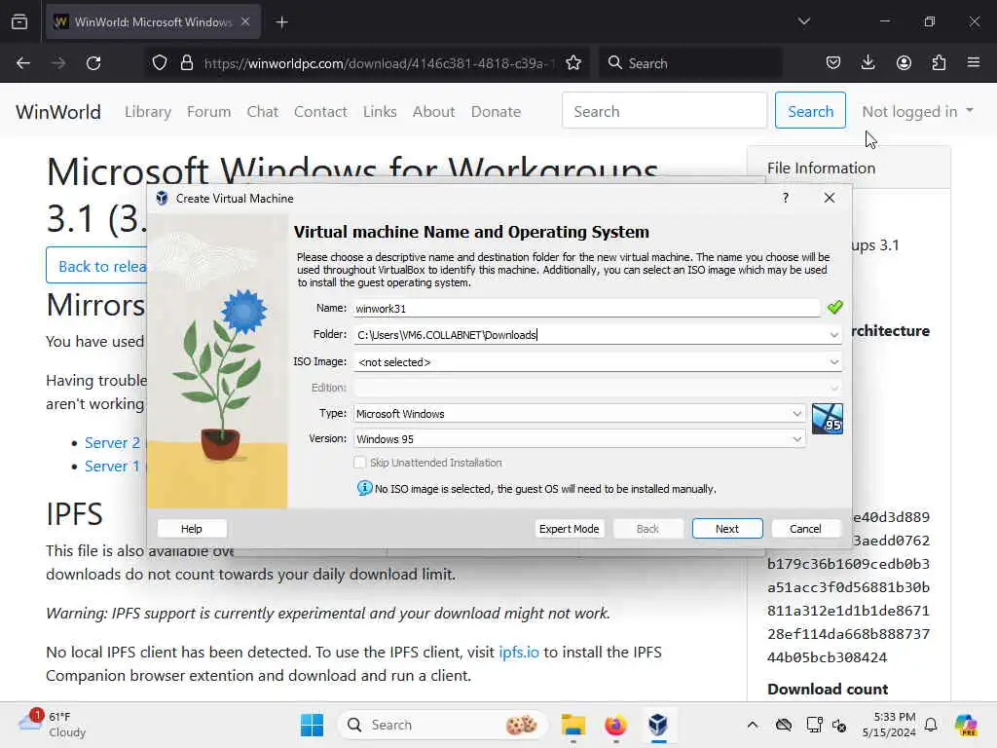Open the Donate menu item
This screenshot has width=997, height=748.
pyautogui.click(x=496, y=112)
